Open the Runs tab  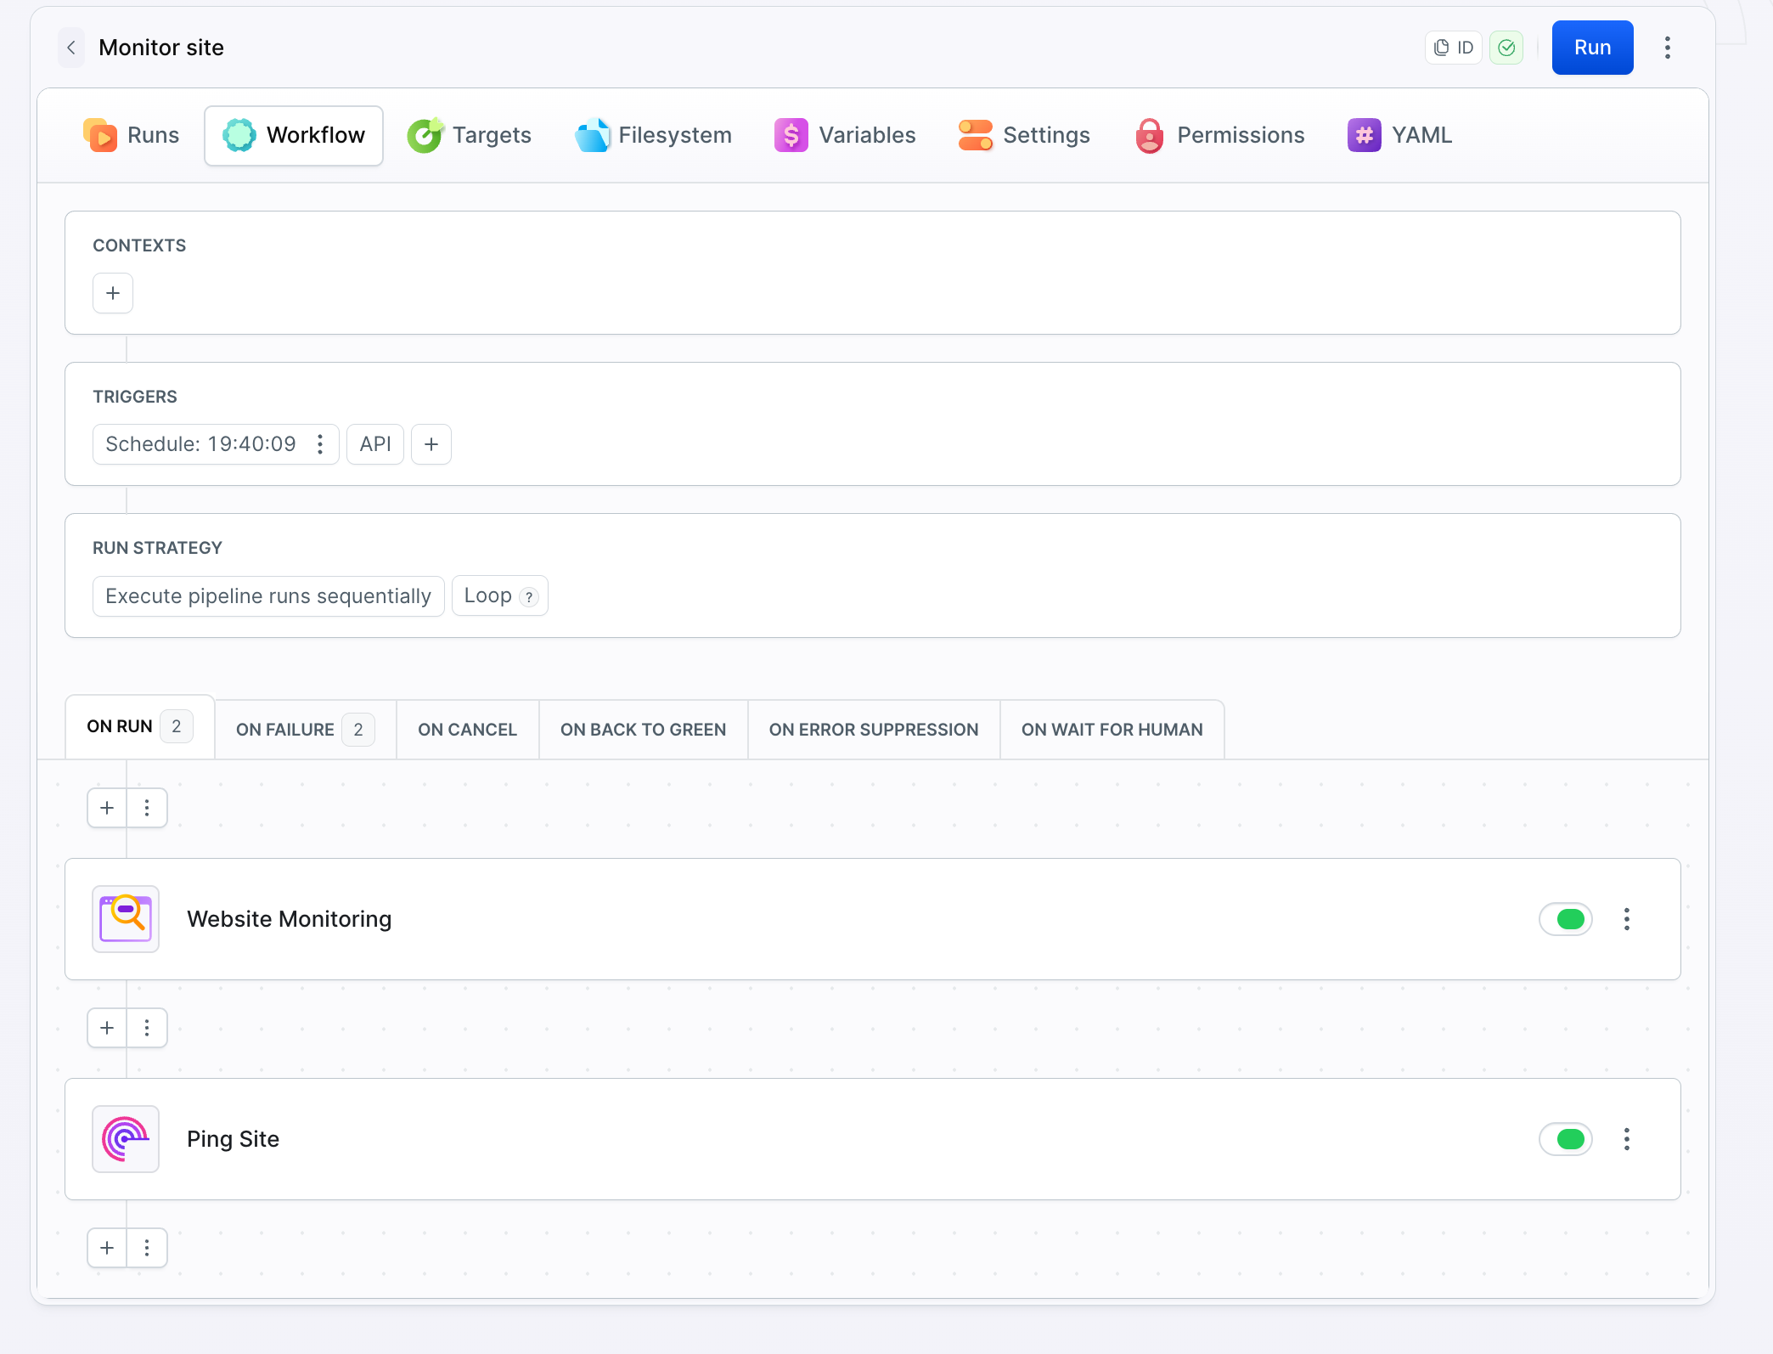[x=132, y=135]
